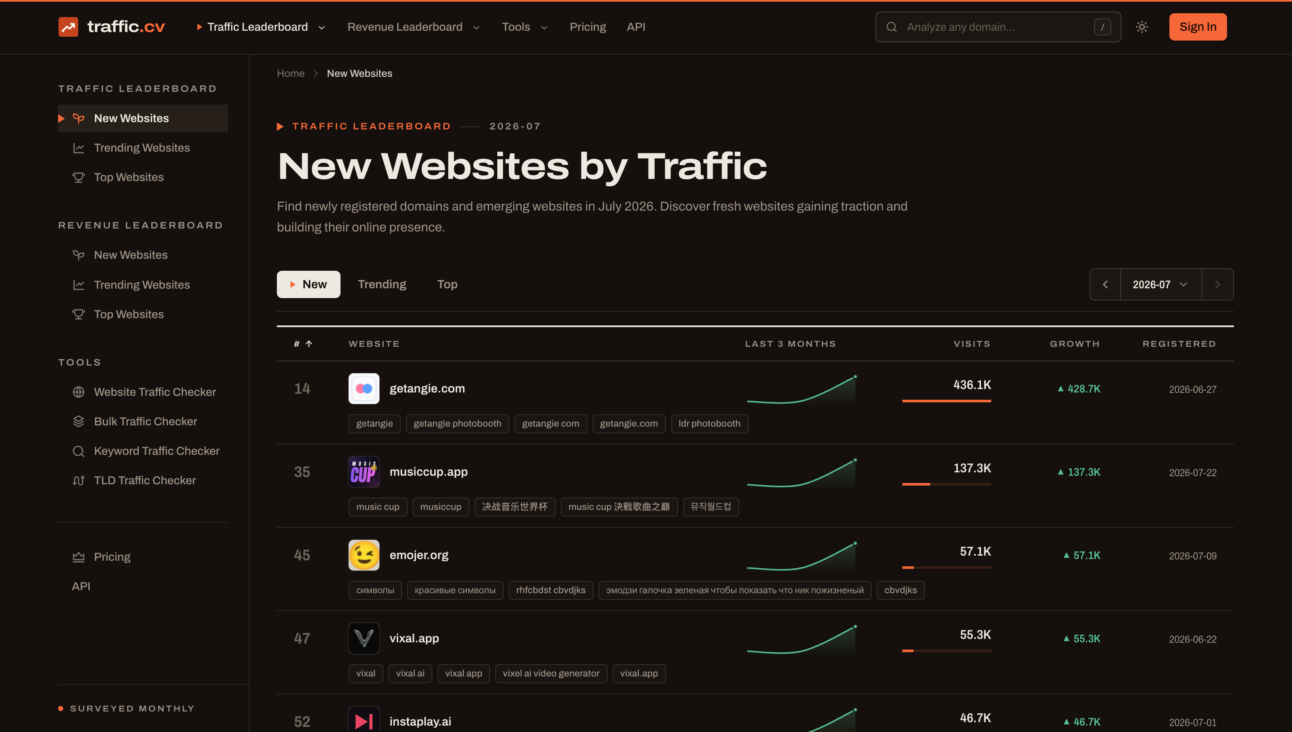
Task: Click the Bulk Traffic Checker layers icon
Action: click(x=79, y=421)
